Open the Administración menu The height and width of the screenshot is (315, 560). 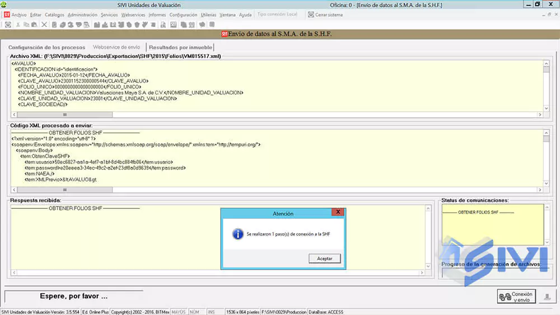point(82,15)
